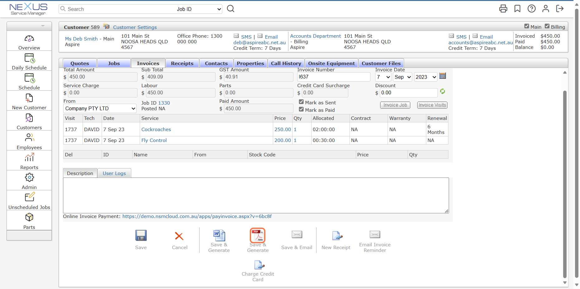Change the Sep month dropdown
Screen dimensions: 580x289
(402, 77)
